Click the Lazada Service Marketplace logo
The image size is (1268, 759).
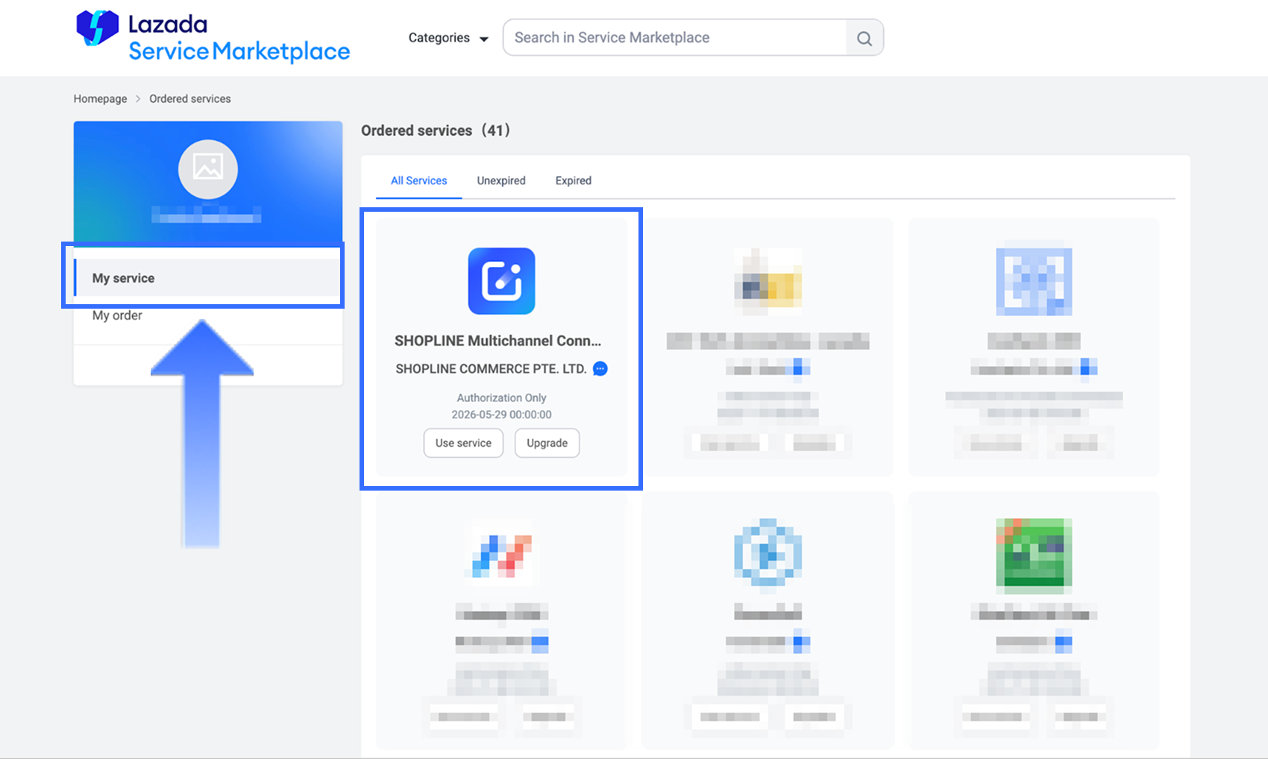click(x=213, y=37)
